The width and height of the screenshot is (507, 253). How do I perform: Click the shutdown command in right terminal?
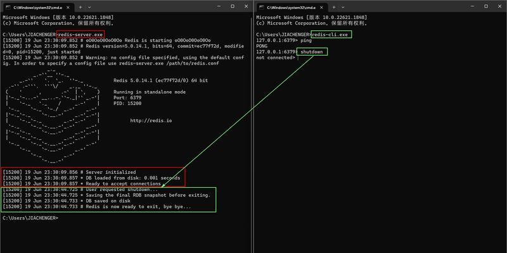(x=312, y=52)
